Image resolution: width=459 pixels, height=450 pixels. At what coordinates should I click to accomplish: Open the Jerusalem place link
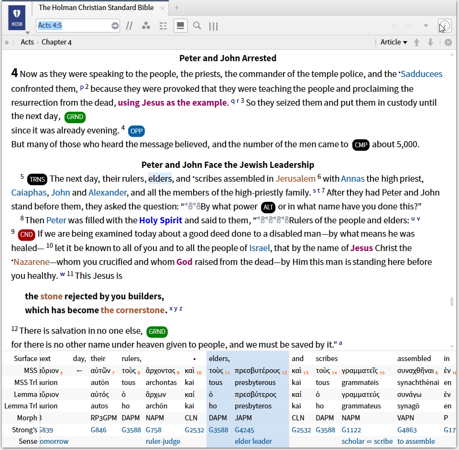coord(295,178)
